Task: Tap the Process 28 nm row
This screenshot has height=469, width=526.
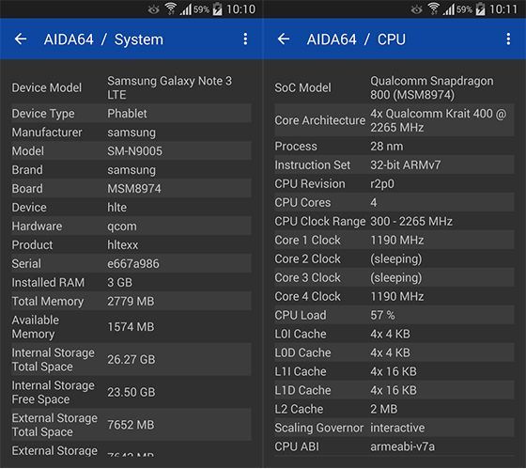Action: (x=394, y=147)
